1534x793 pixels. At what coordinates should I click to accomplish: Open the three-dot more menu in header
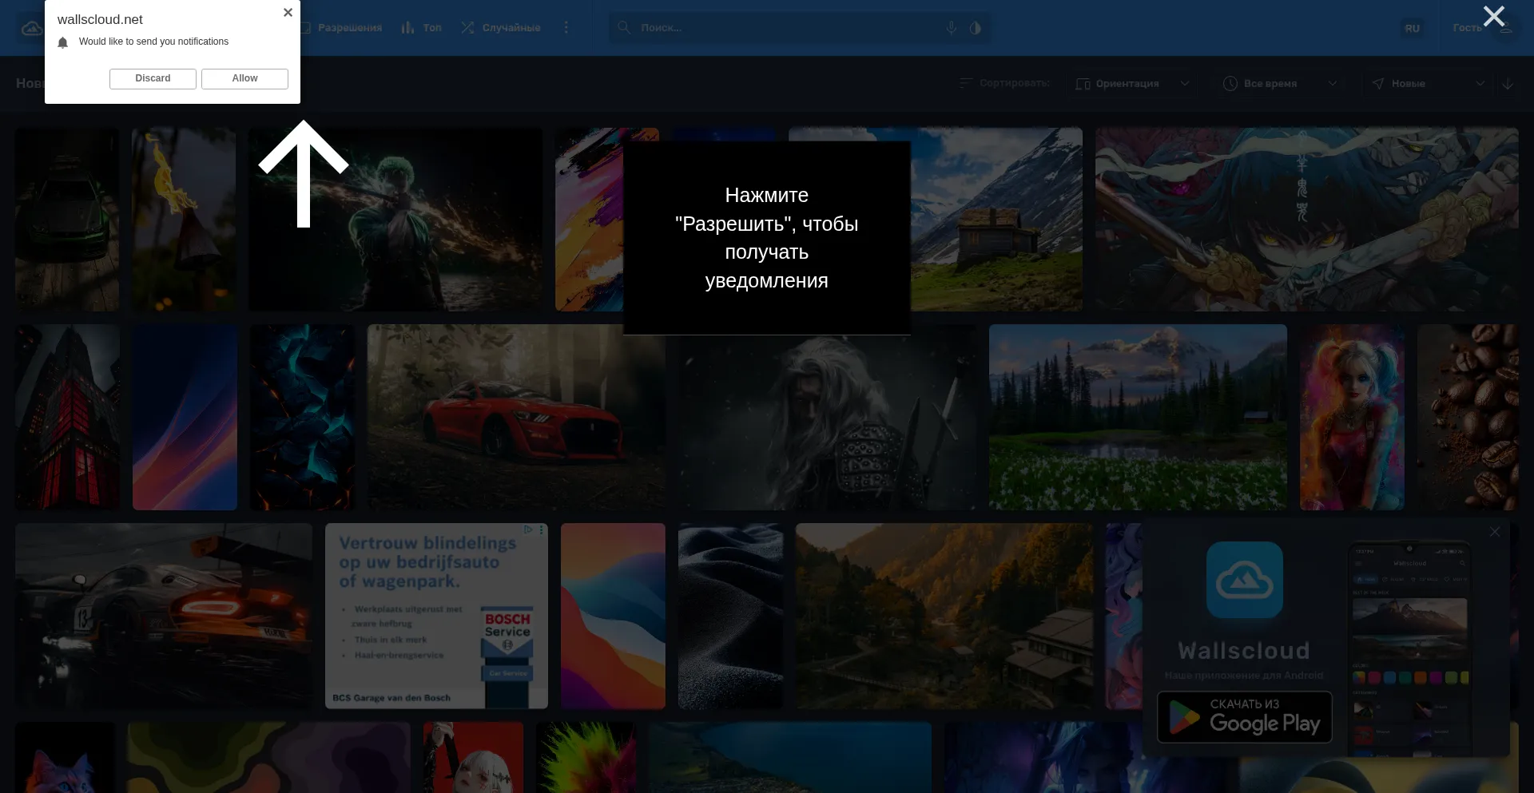(x=566, y=28)
